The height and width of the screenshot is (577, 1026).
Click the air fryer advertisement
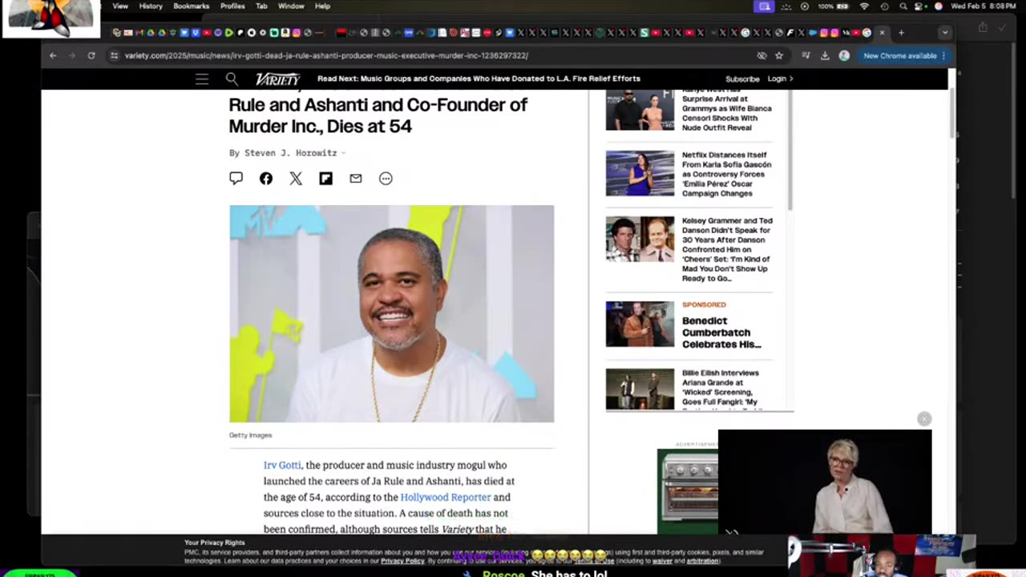(x=688, y=490)
